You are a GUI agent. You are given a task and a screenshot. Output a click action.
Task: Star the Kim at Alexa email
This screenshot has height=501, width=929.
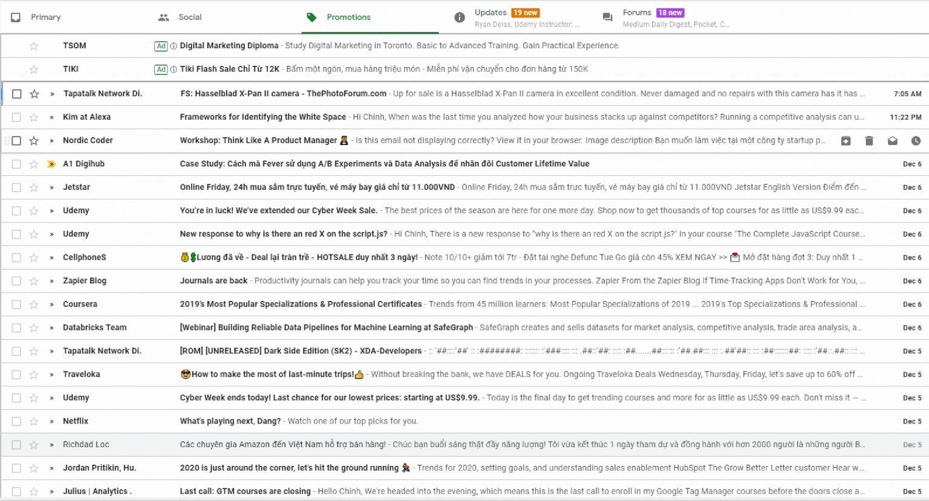tap(34, 117)
